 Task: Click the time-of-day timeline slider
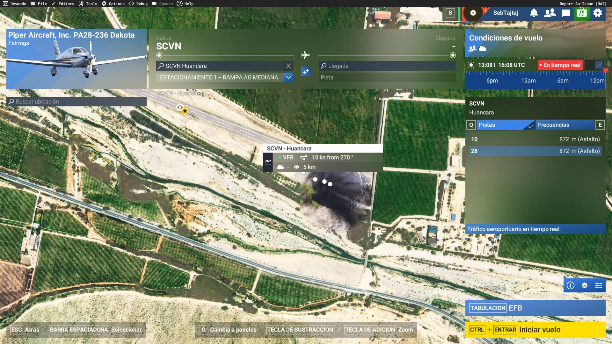(x=535, y=78)
